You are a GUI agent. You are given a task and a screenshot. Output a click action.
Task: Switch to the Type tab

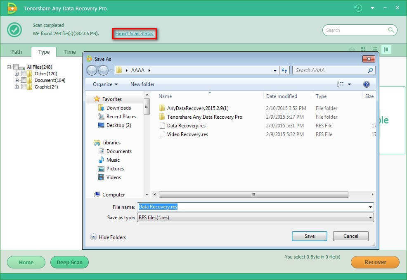click(x=44, y=52)
